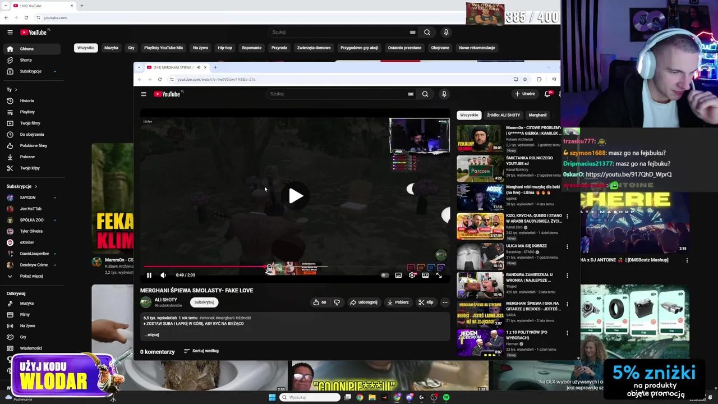Select the Na żywo chip in the back window
Image resolution: width=718 pixels, height=404 pixels.
click(x=200, y=48)
